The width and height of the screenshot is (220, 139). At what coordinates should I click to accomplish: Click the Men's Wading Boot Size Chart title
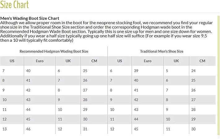(x=30, y=19)
